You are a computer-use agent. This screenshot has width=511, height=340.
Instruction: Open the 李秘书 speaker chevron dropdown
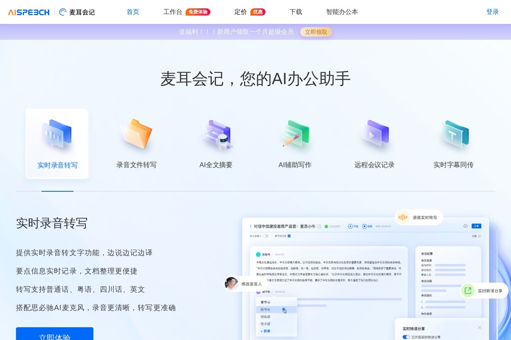(x=272, y=254)
